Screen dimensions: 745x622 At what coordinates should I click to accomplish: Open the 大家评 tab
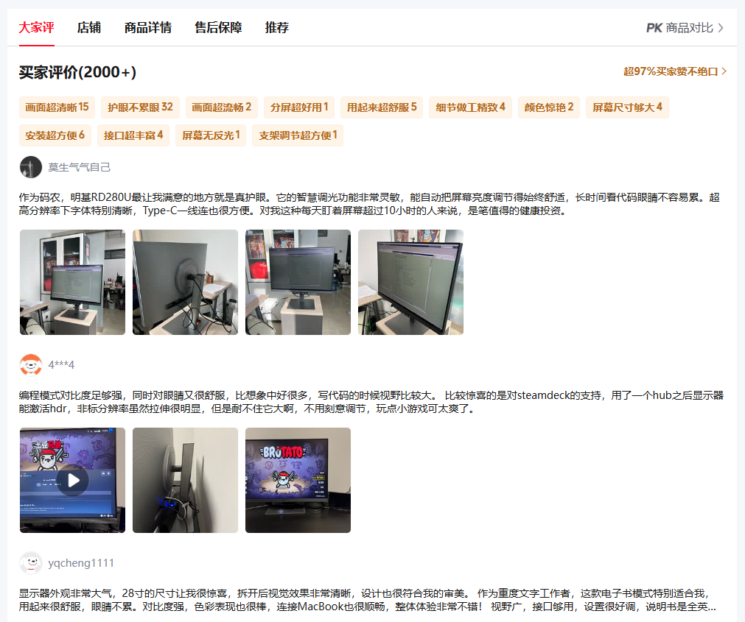tap(37, 27)
